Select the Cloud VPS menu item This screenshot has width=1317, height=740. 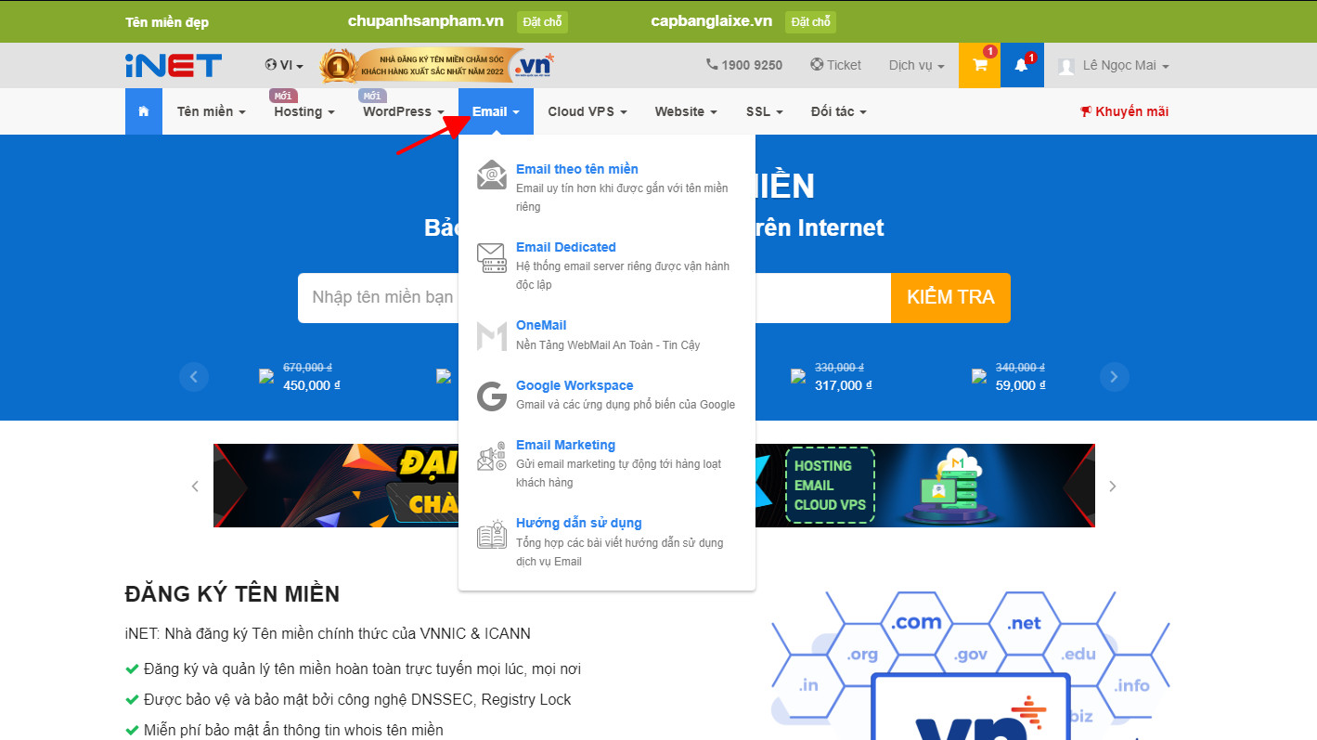586,110
